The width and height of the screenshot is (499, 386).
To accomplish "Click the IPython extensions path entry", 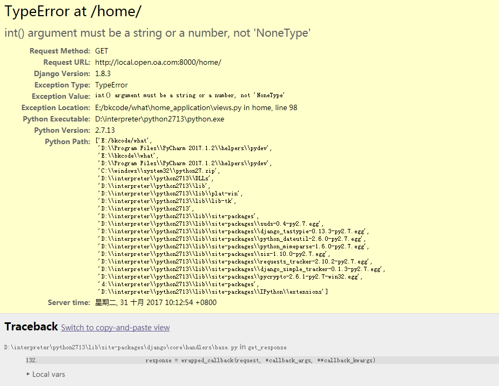I will coord(213,292).
